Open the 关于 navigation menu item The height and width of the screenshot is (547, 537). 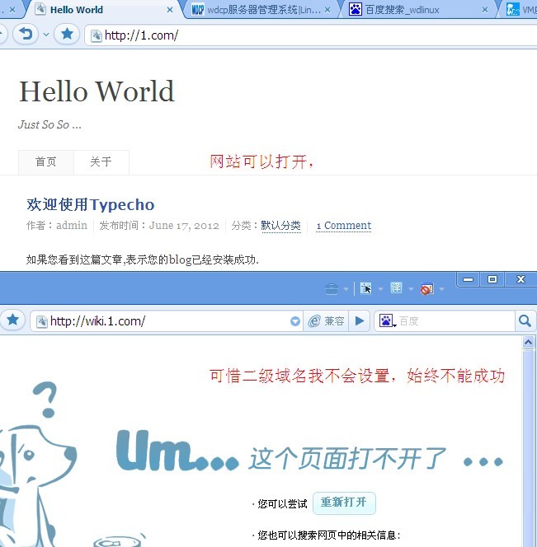101,161
